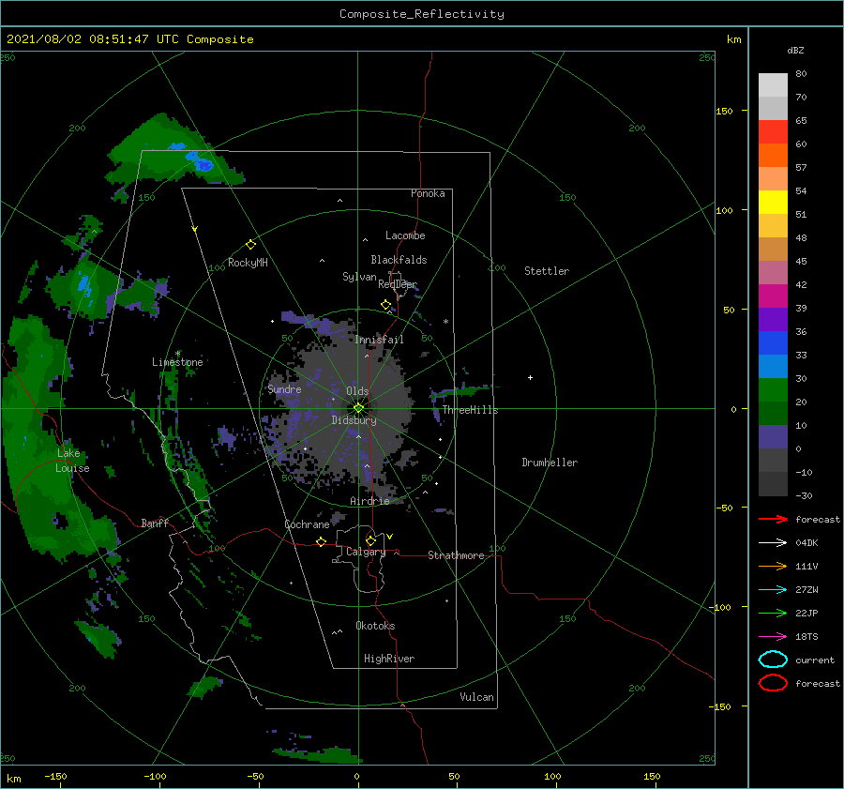
Task: Click the Okotoks label
Action: pos(375,626)
